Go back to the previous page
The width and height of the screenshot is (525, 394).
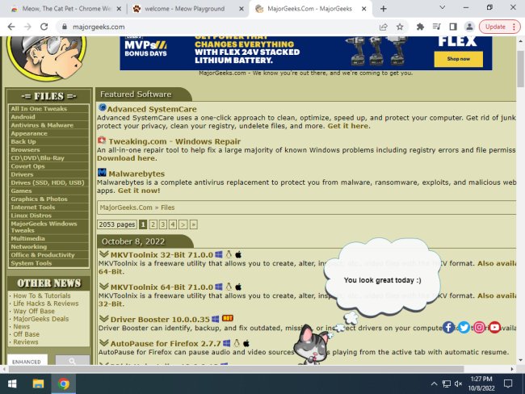tap(11, 27)
